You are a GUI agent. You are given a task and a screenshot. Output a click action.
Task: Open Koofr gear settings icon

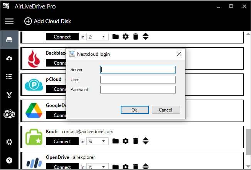point(126,141)
